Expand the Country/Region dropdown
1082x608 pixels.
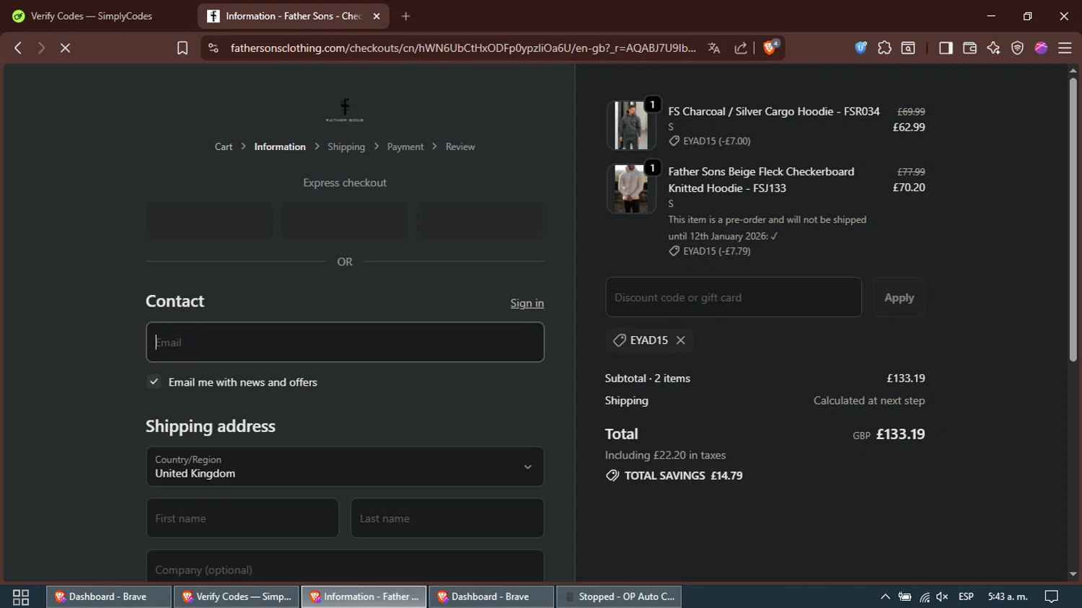pos(345,467)
